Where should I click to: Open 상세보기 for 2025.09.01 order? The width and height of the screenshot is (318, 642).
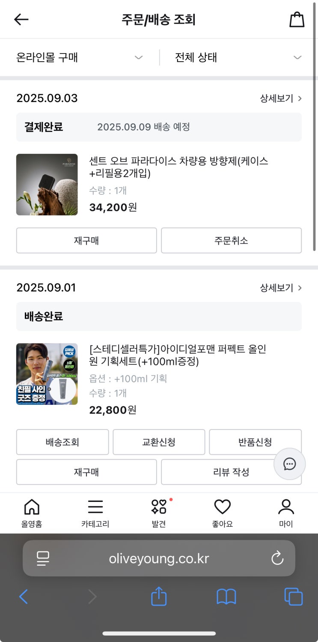coord(281,288)
